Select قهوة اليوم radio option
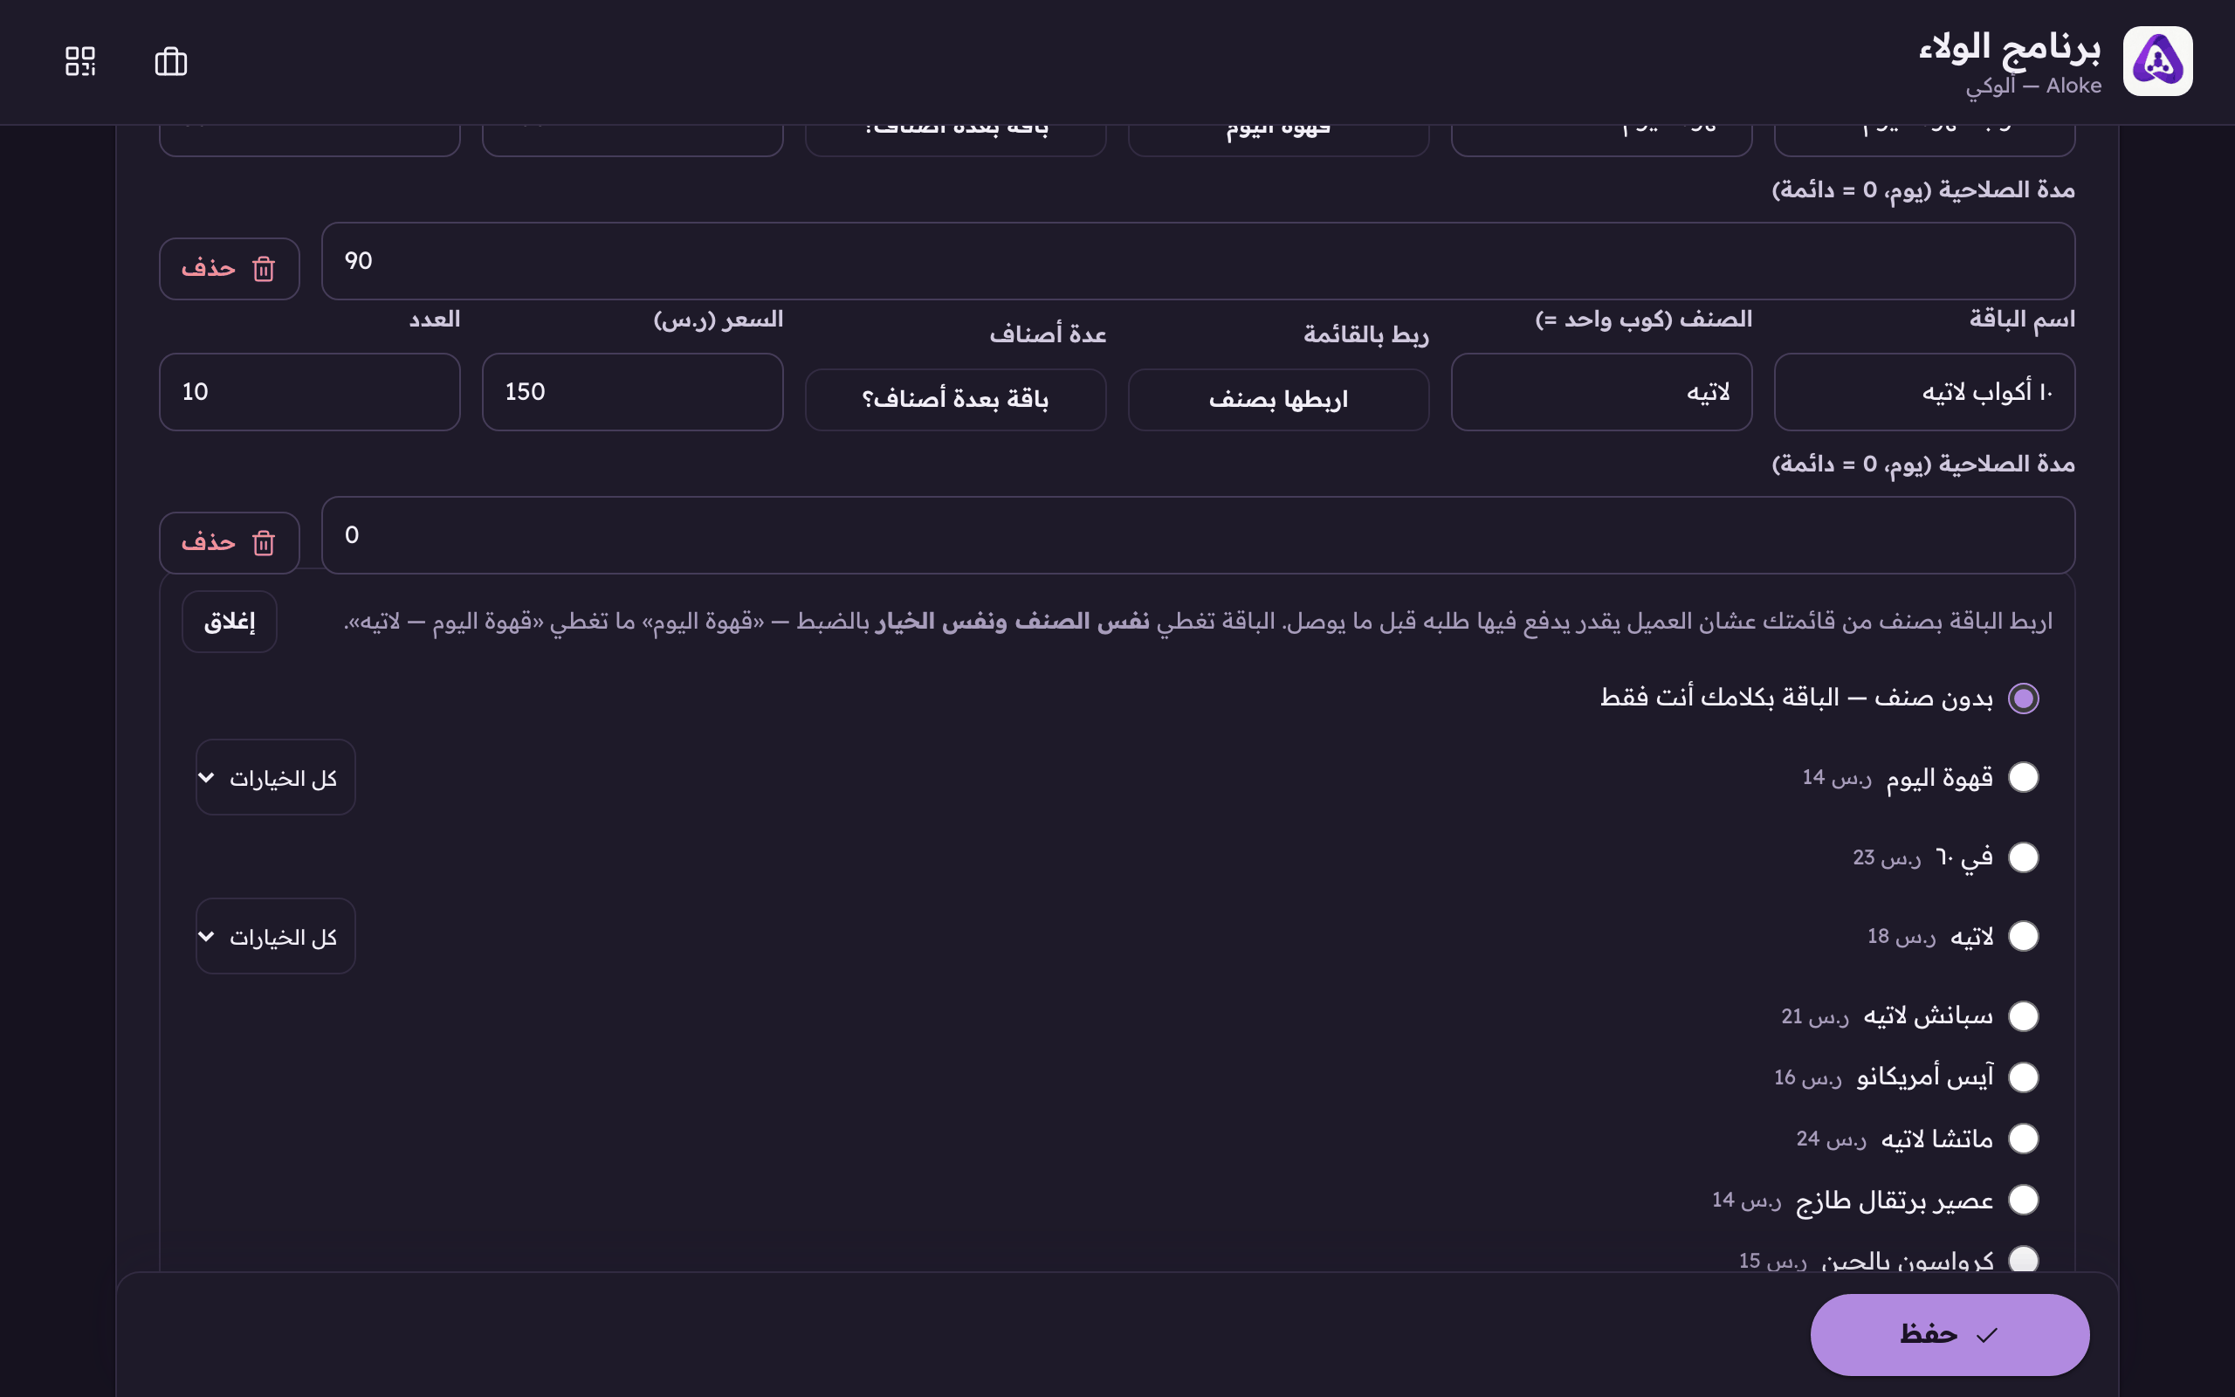Screen dimensions: 2235x1397 (x=2023, y=777)
